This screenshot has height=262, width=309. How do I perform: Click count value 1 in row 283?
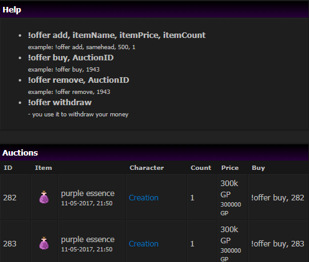pyautogui.click(x=193, y=244)
